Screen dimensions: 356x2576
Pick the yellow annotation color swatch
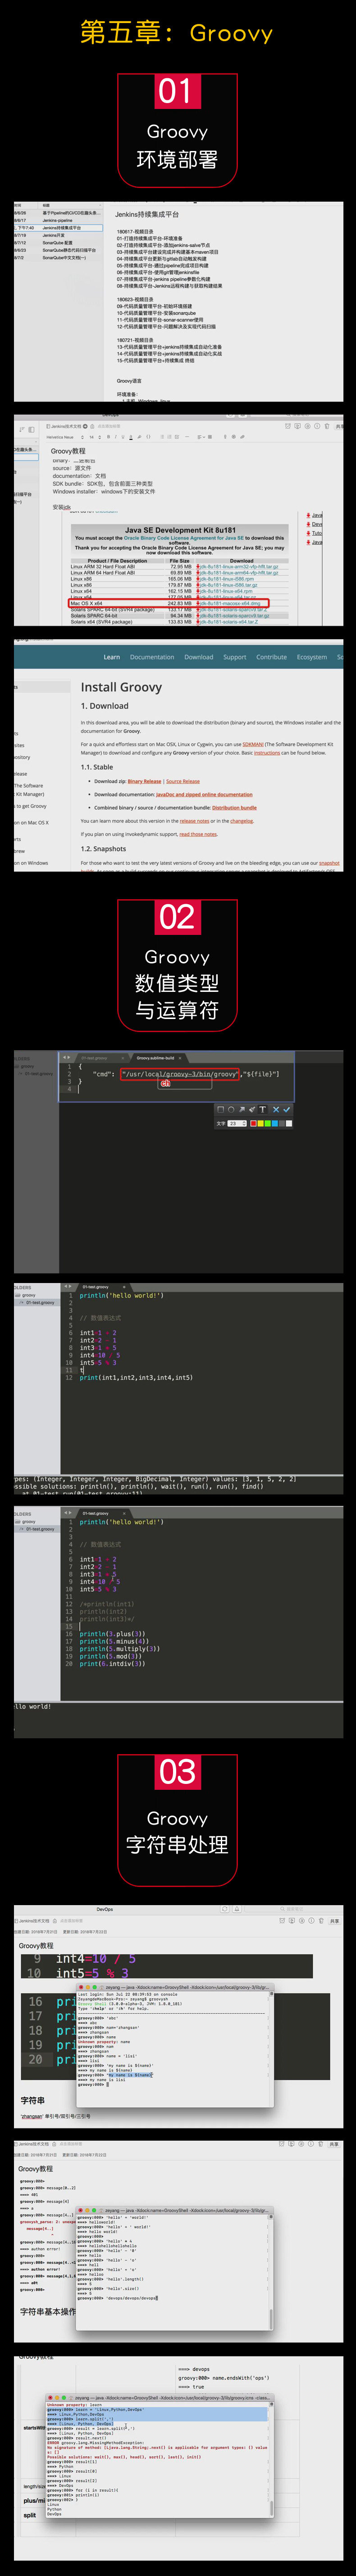pyautogui.click(x=260, y=1123)
